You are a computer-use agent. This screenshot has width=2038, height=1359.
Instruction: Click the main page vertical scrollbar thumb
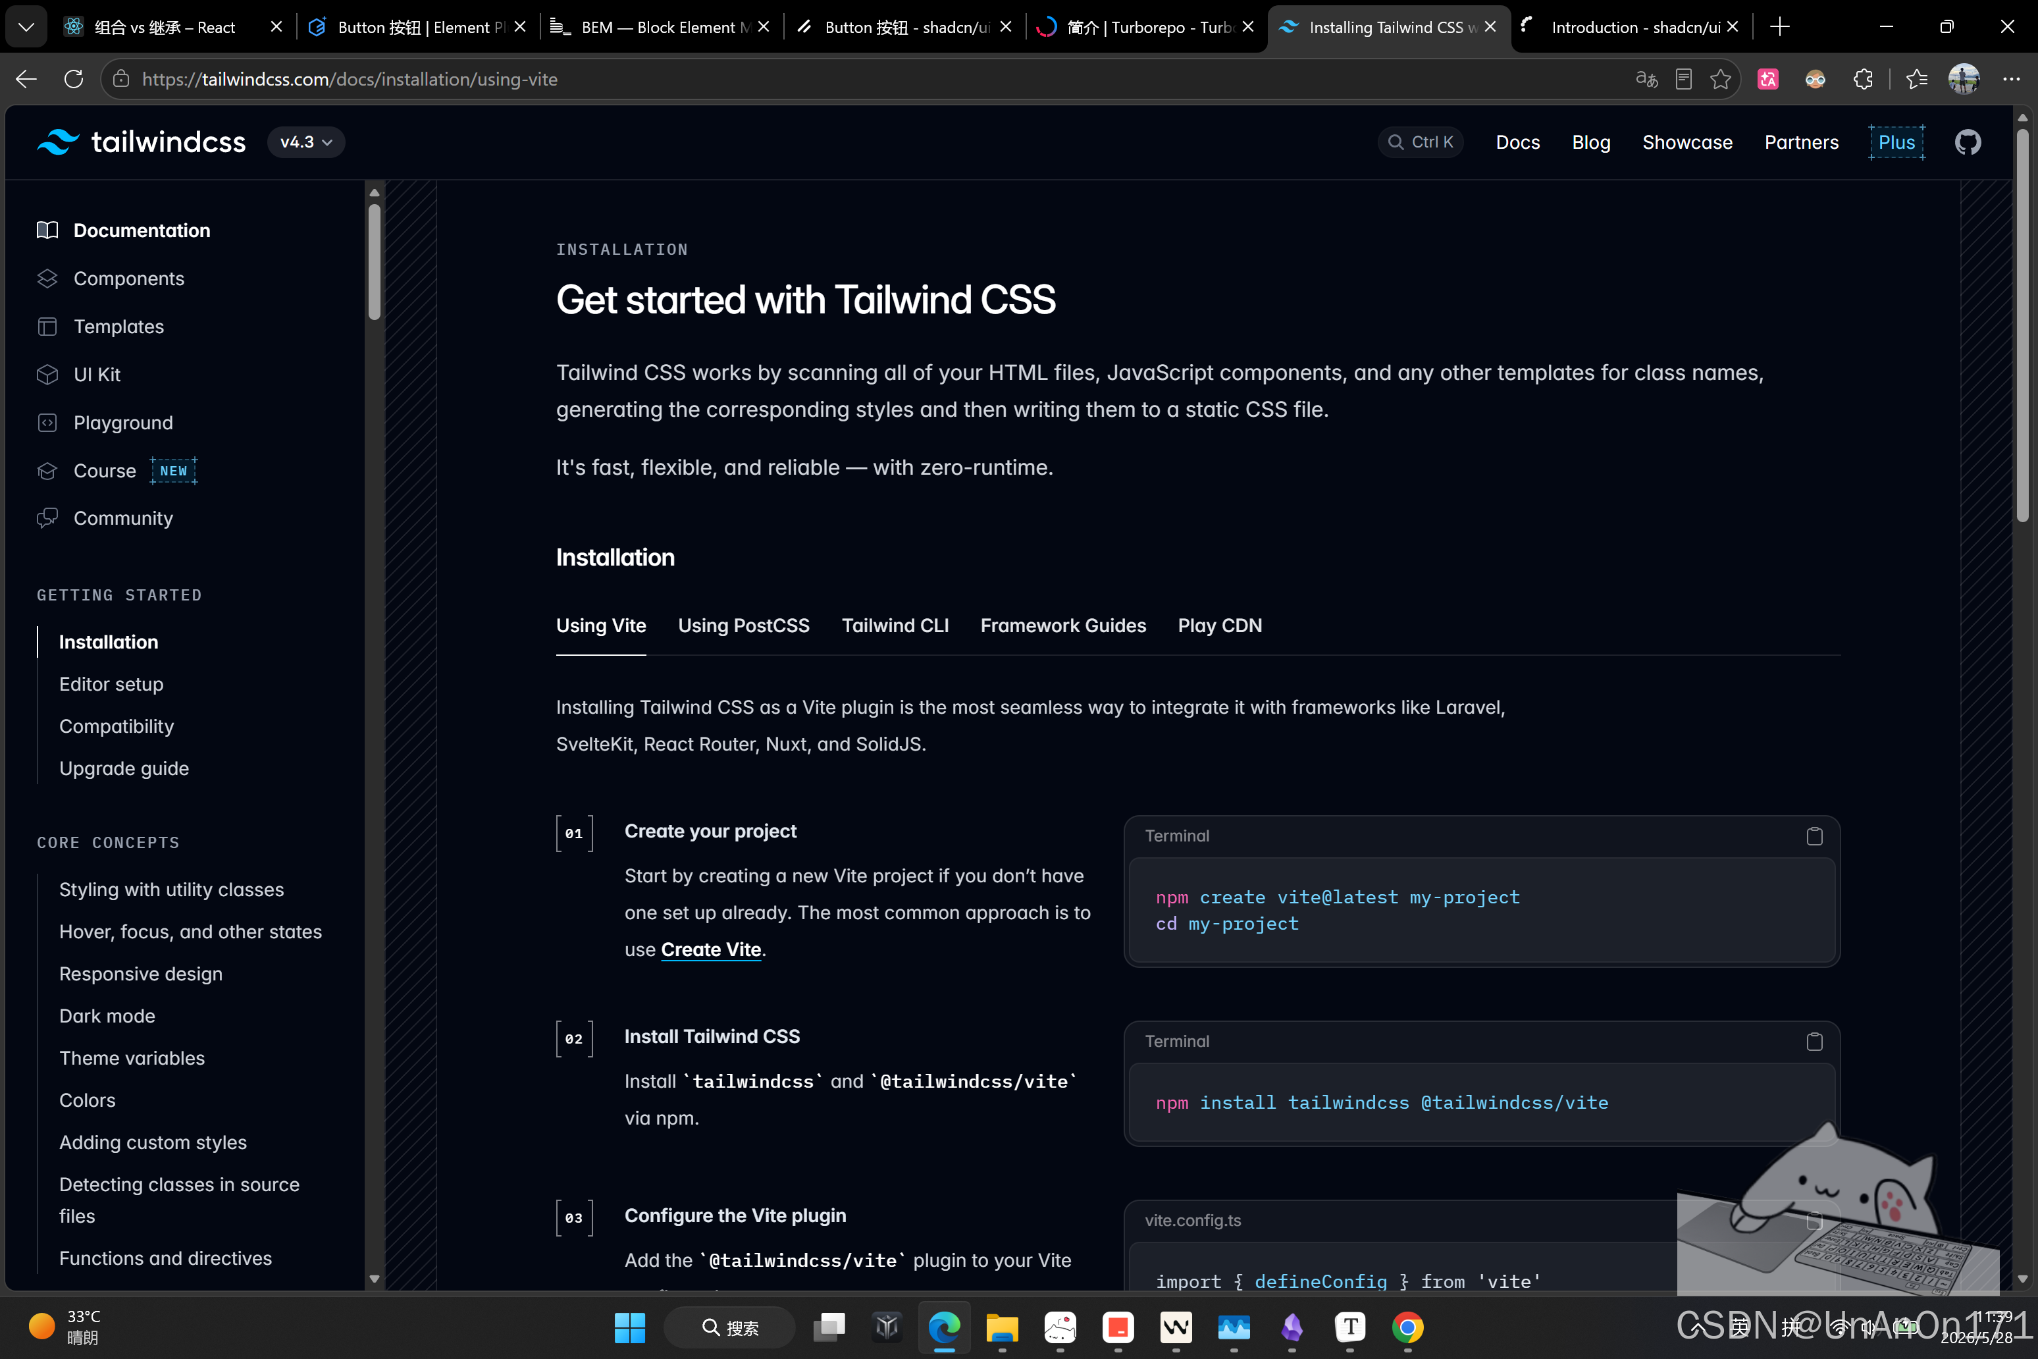coord(2022,325)
